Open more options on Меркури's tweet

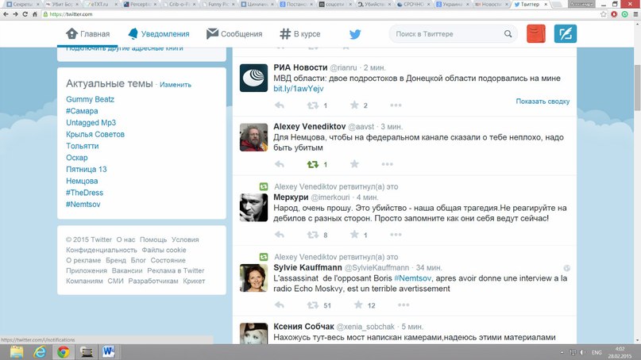tap(396, 235)
